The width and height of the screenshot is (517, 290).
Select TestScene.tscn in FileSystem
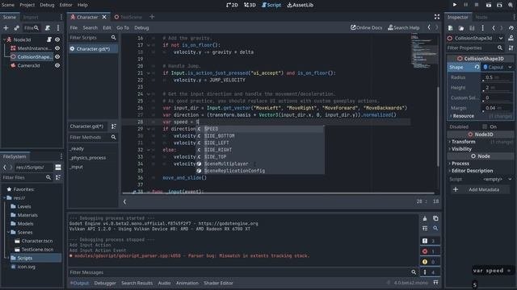37,250
